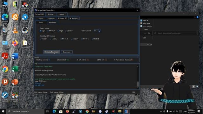Open the This PC desktop icon
Screen dimensions: 203x114
5,5
